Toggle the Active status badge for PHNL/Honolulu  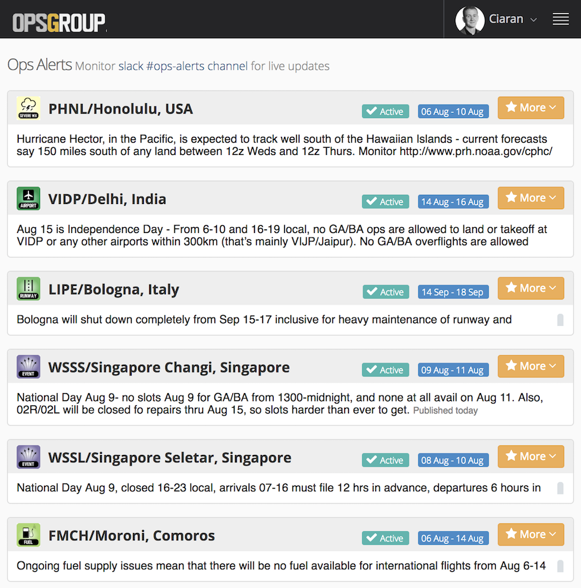pos(385,112)
